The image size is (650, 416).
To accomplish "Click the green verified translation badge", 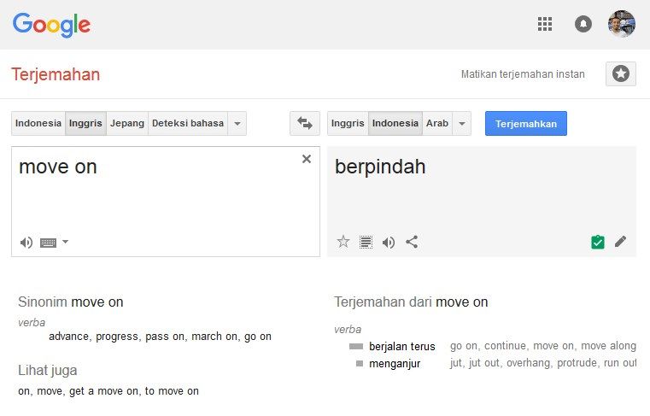I will click(598, 242).
